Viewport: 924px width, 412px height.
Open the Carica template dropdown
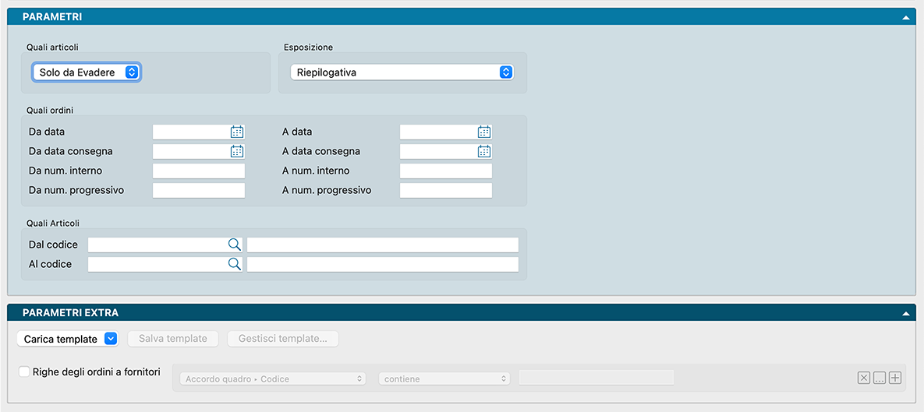point(67,339)
